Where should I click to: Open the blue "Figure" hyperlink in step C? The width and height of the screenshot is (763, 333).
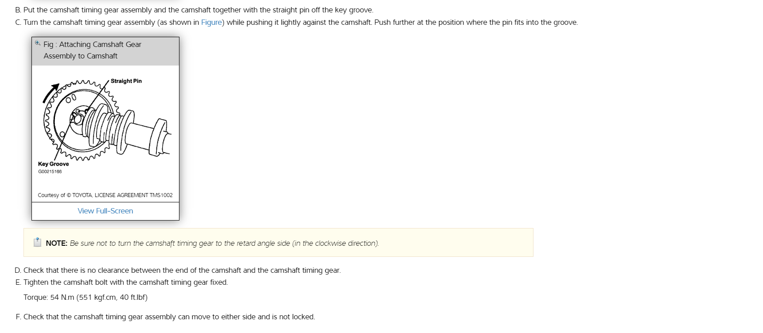tap(211, 22)
